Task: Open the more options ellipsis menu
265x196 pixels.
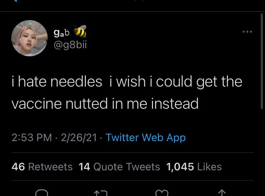Action: pos(247,32)
